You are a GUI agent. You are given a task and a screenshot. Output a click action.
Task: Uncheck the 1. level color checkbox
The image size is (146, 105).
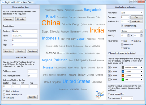click(109, 67)
